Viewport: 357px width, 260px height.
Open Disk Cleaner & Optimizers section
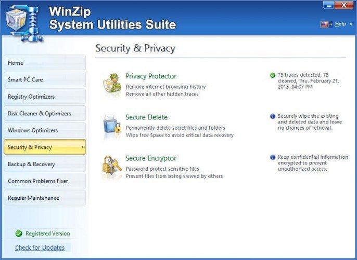(x=45, y=113)
